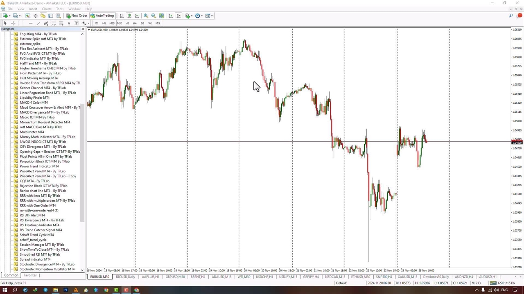Click the Zoom In magnifier icon
Image resolution: width=524 pixels, height=294 pixels.
tap(146, 16)
